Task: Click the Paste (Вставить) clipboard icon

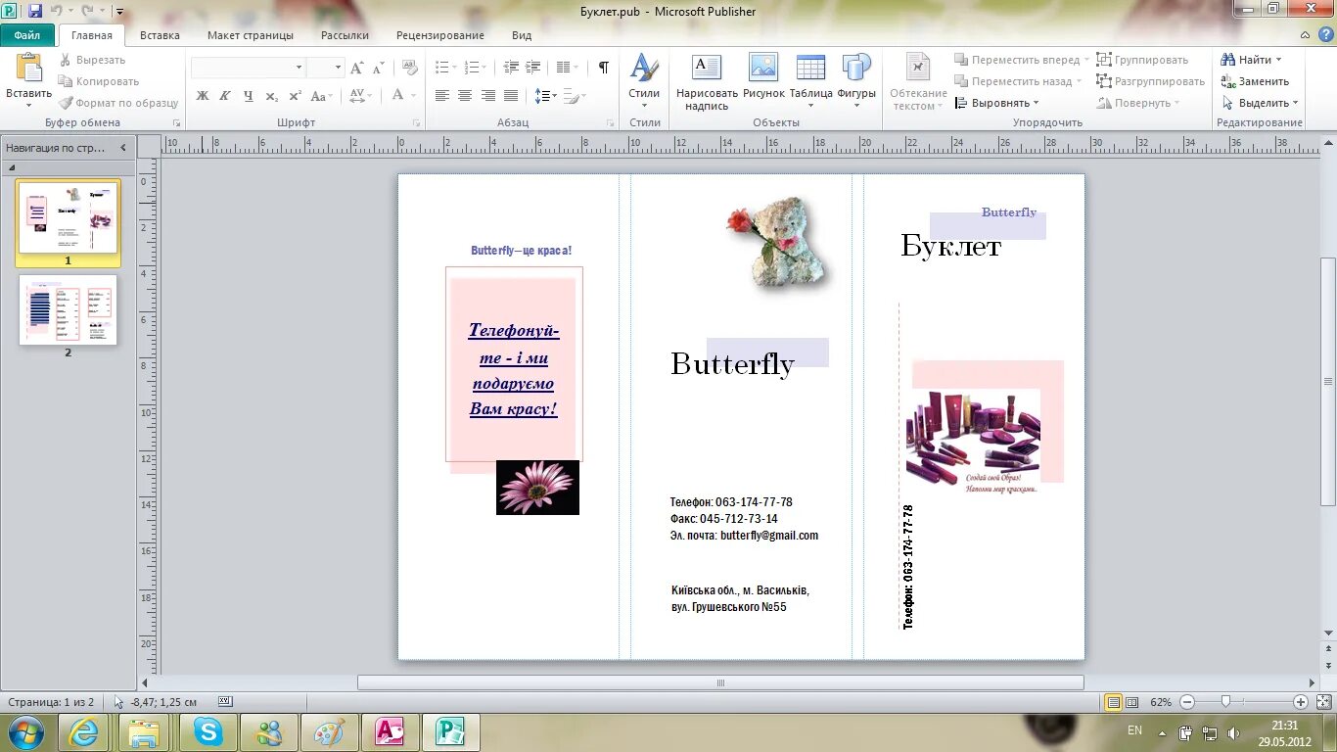Action: point(29,69)
